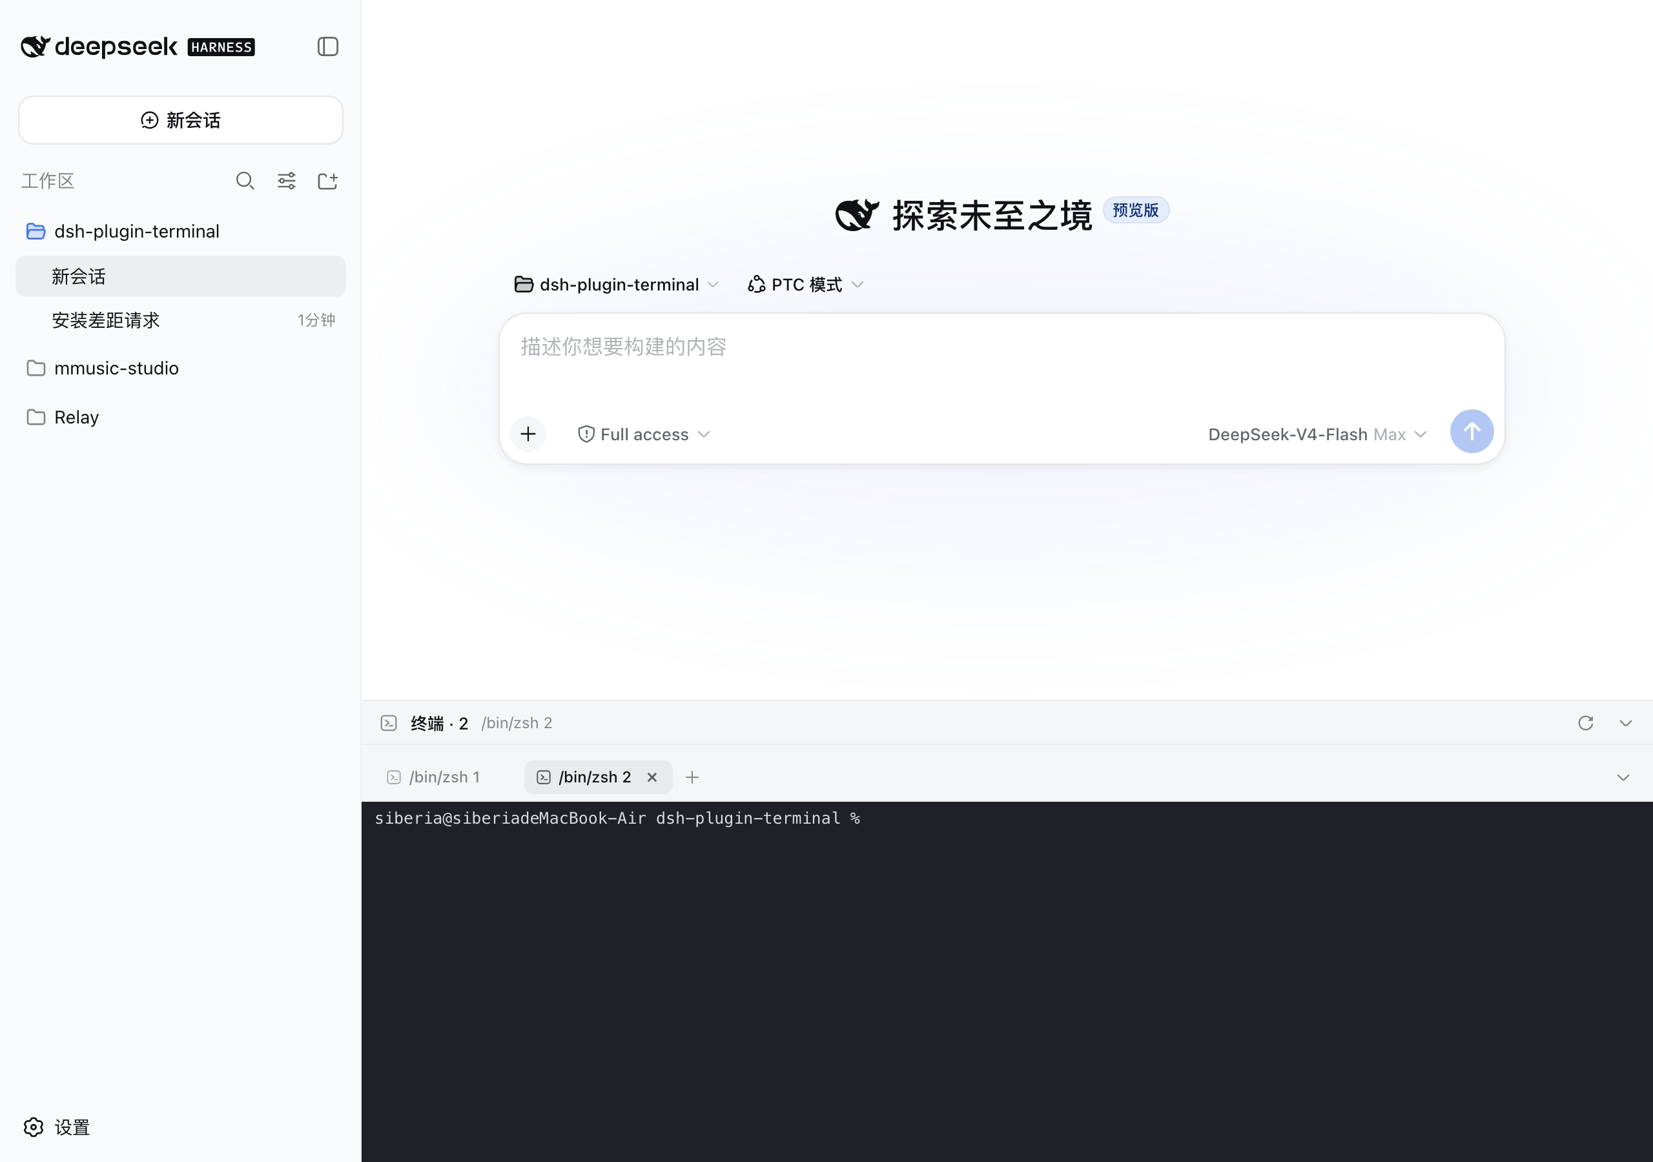Open 设置 settings at sidebar bottom
Screen dimensions: 1653x1162
click(x=57, y=1126)
